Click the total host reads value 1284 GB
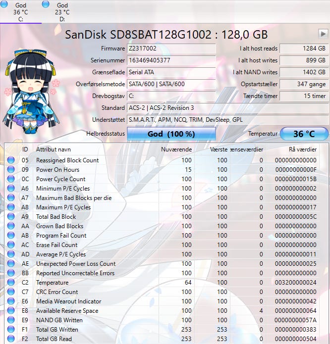This screenshot has width=330, height=344. point(304,49)
